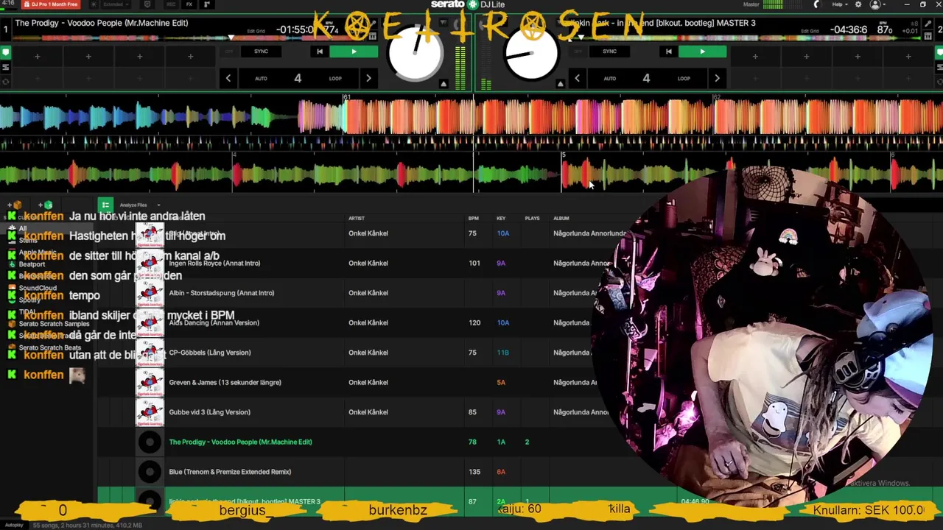Add first hot cue on left deck

point(37,56)
